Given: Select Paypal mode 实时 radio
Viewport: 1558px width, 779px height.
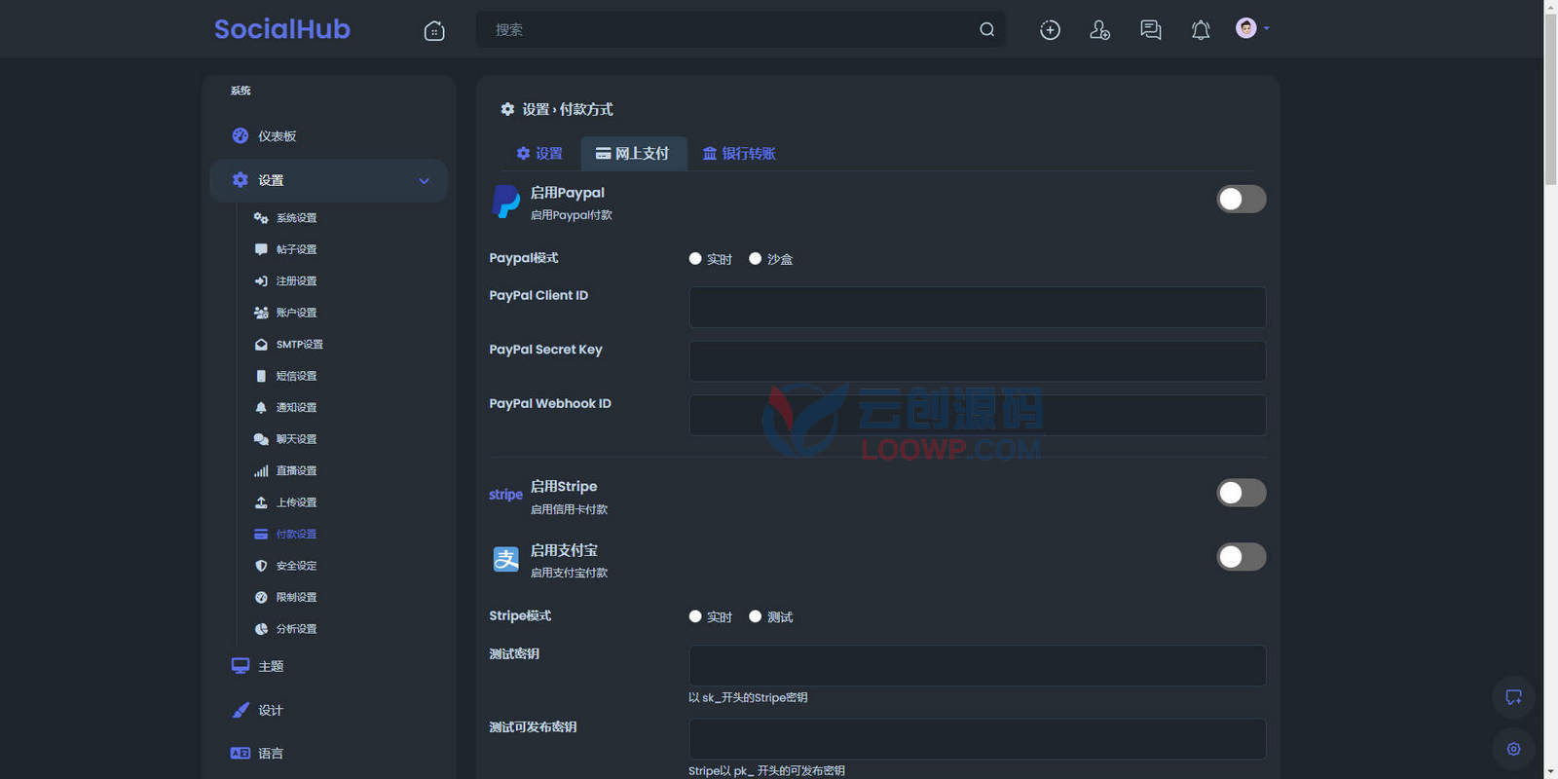Looking at the screenshot, I should click(695, 259).
